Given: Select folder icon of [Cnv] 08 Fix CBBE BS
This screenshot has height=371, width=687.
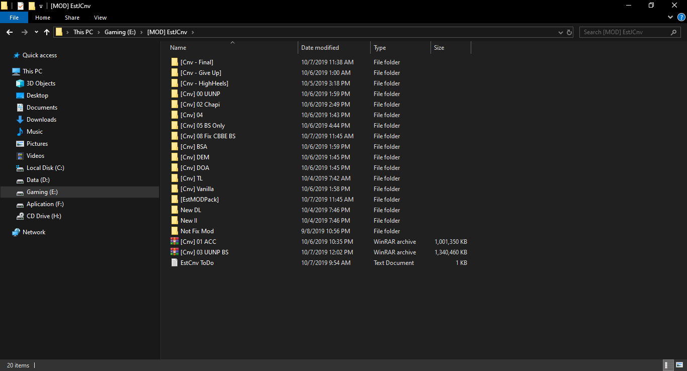Looking at the screenshot, I should 175,136.
